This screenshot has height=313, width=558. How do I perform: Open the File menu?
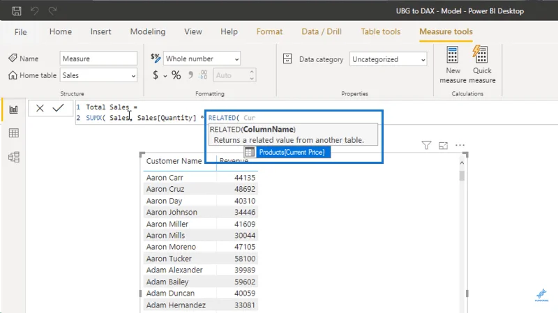[20, 32]
